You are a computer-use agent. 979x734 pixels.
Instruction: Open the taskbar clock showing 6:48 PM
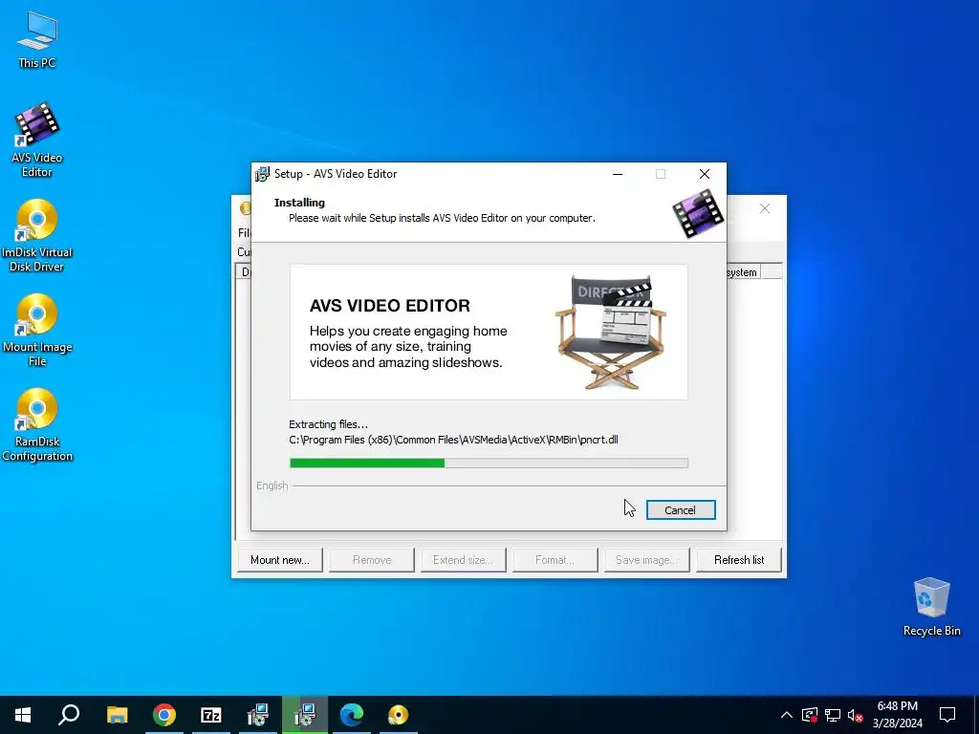pos(897,715)
